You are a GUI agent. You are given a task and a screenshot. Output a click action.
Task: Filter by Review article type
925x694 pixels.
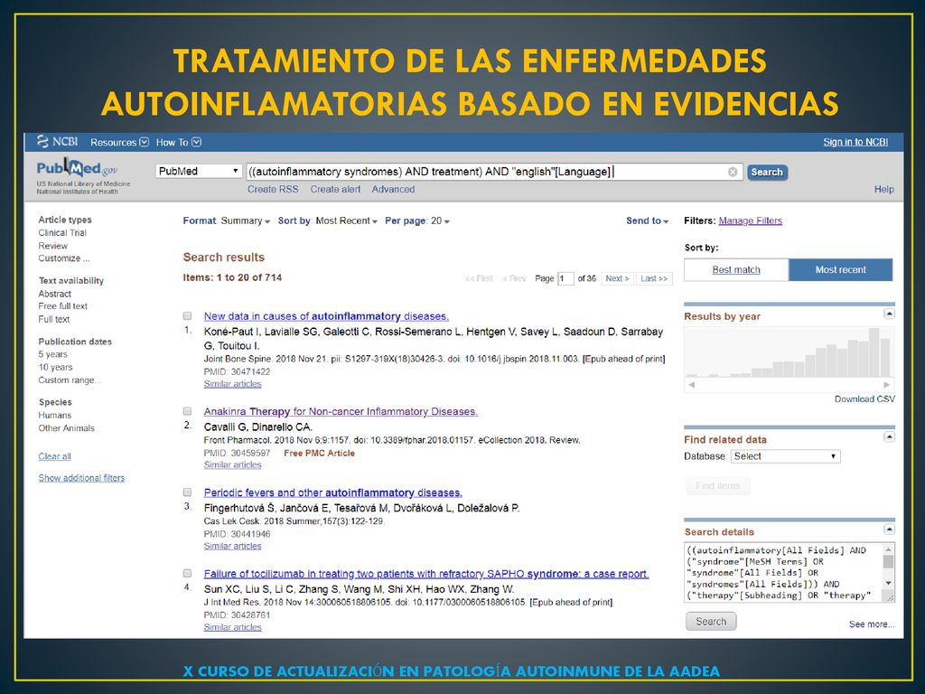pyautogui.click(x=53, y=246)
